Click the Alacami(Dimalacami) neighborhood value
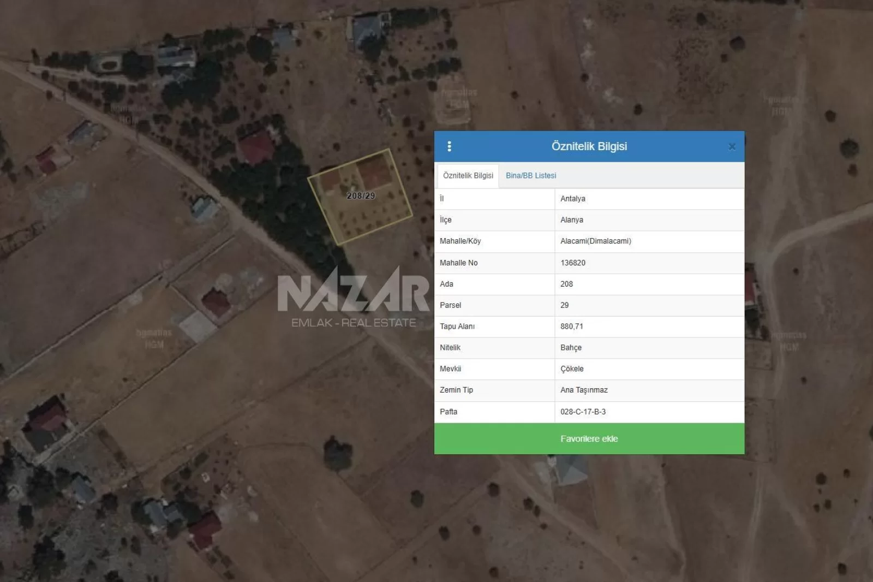This screenshot has height=582, width=873. click(595, 241)
